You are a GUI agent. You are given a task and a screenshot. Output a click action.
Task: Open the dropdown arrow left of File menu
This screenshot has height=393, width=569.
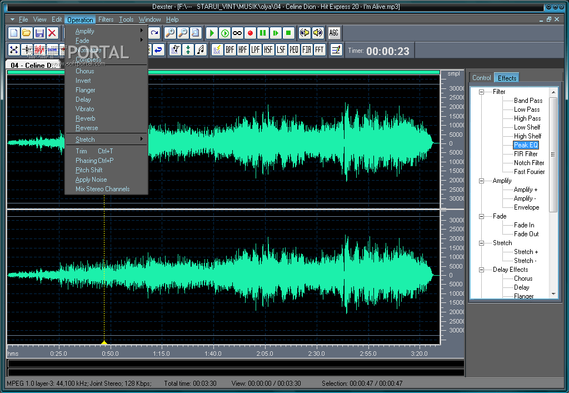[x=12, y=19]
